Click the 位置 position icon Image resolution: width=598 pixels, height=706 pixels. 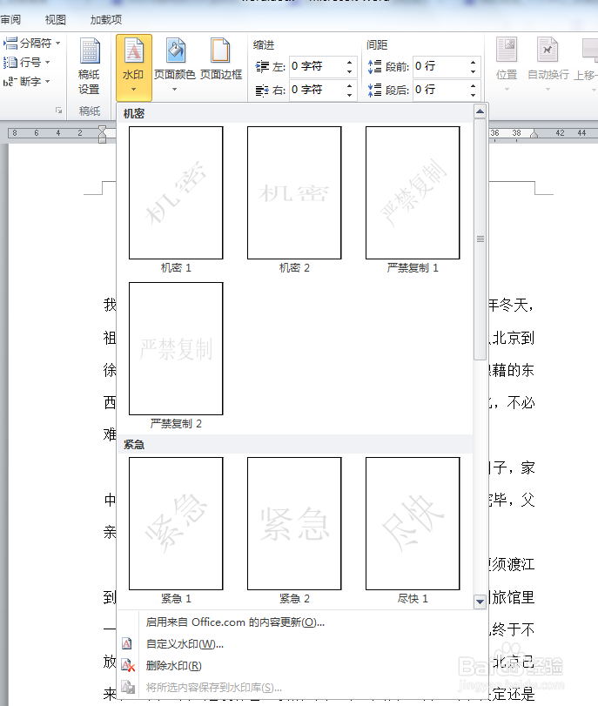point(507,50)
